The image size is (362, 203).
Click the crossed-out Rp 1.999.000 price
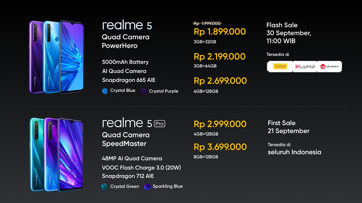pos(207,23)
